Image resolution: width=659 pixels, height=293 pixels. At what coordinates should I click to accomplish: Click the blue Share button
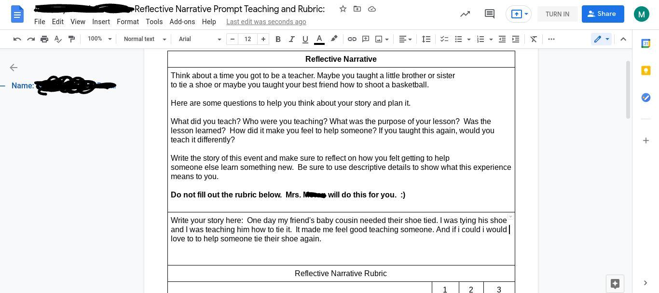(x=603, y=14)
